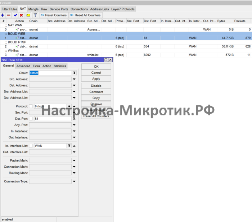Click the Comment button in dialog
Viewport: 252px width, 222px height.
96,92
